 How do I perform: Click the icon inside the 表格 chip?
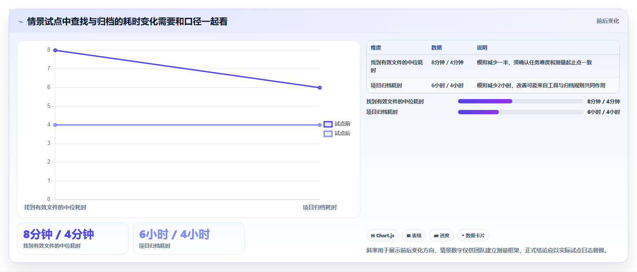click(x=408, y=236)
